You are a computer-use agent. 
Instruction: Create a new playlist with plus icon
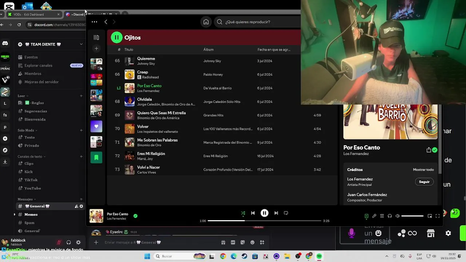96,48
